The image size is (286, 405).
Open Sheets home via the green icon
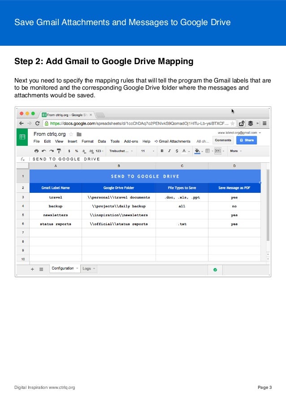click(23, 137)
